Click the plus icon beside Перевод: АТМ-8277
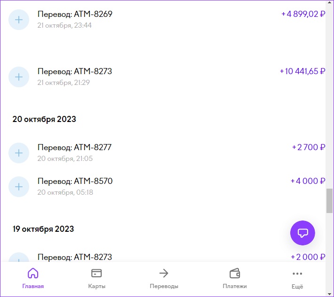The width and height of the screenshot is (334, 297). [x=19, y=152]
